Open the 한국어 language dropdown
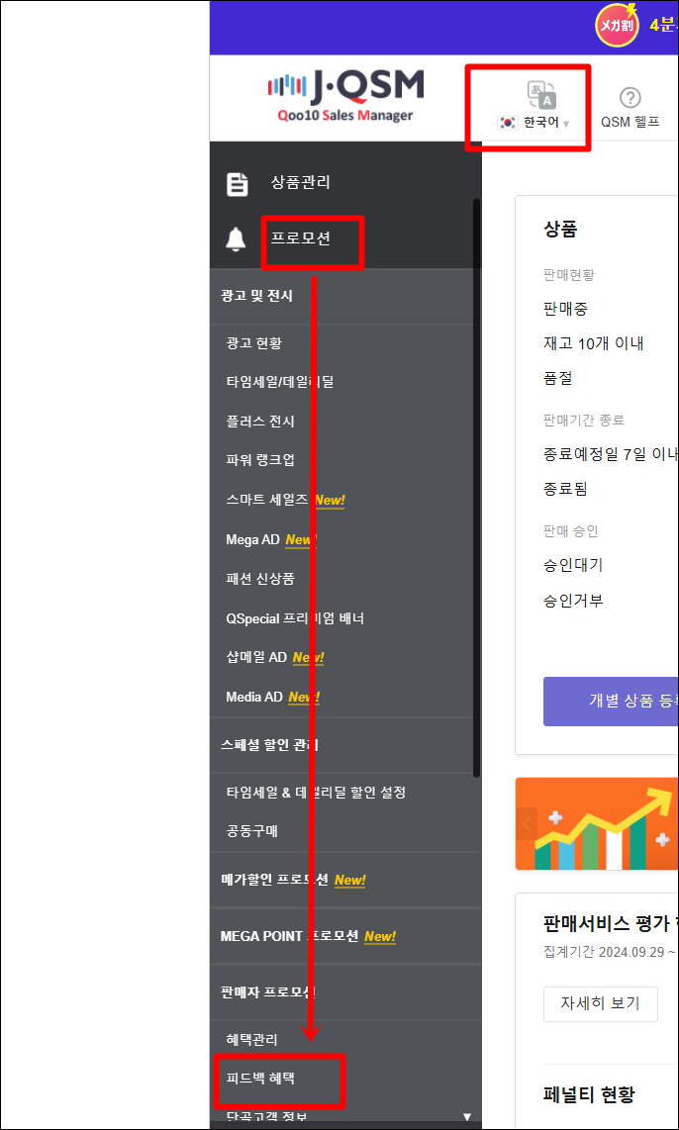679x1130 pixels. (533, 124)
